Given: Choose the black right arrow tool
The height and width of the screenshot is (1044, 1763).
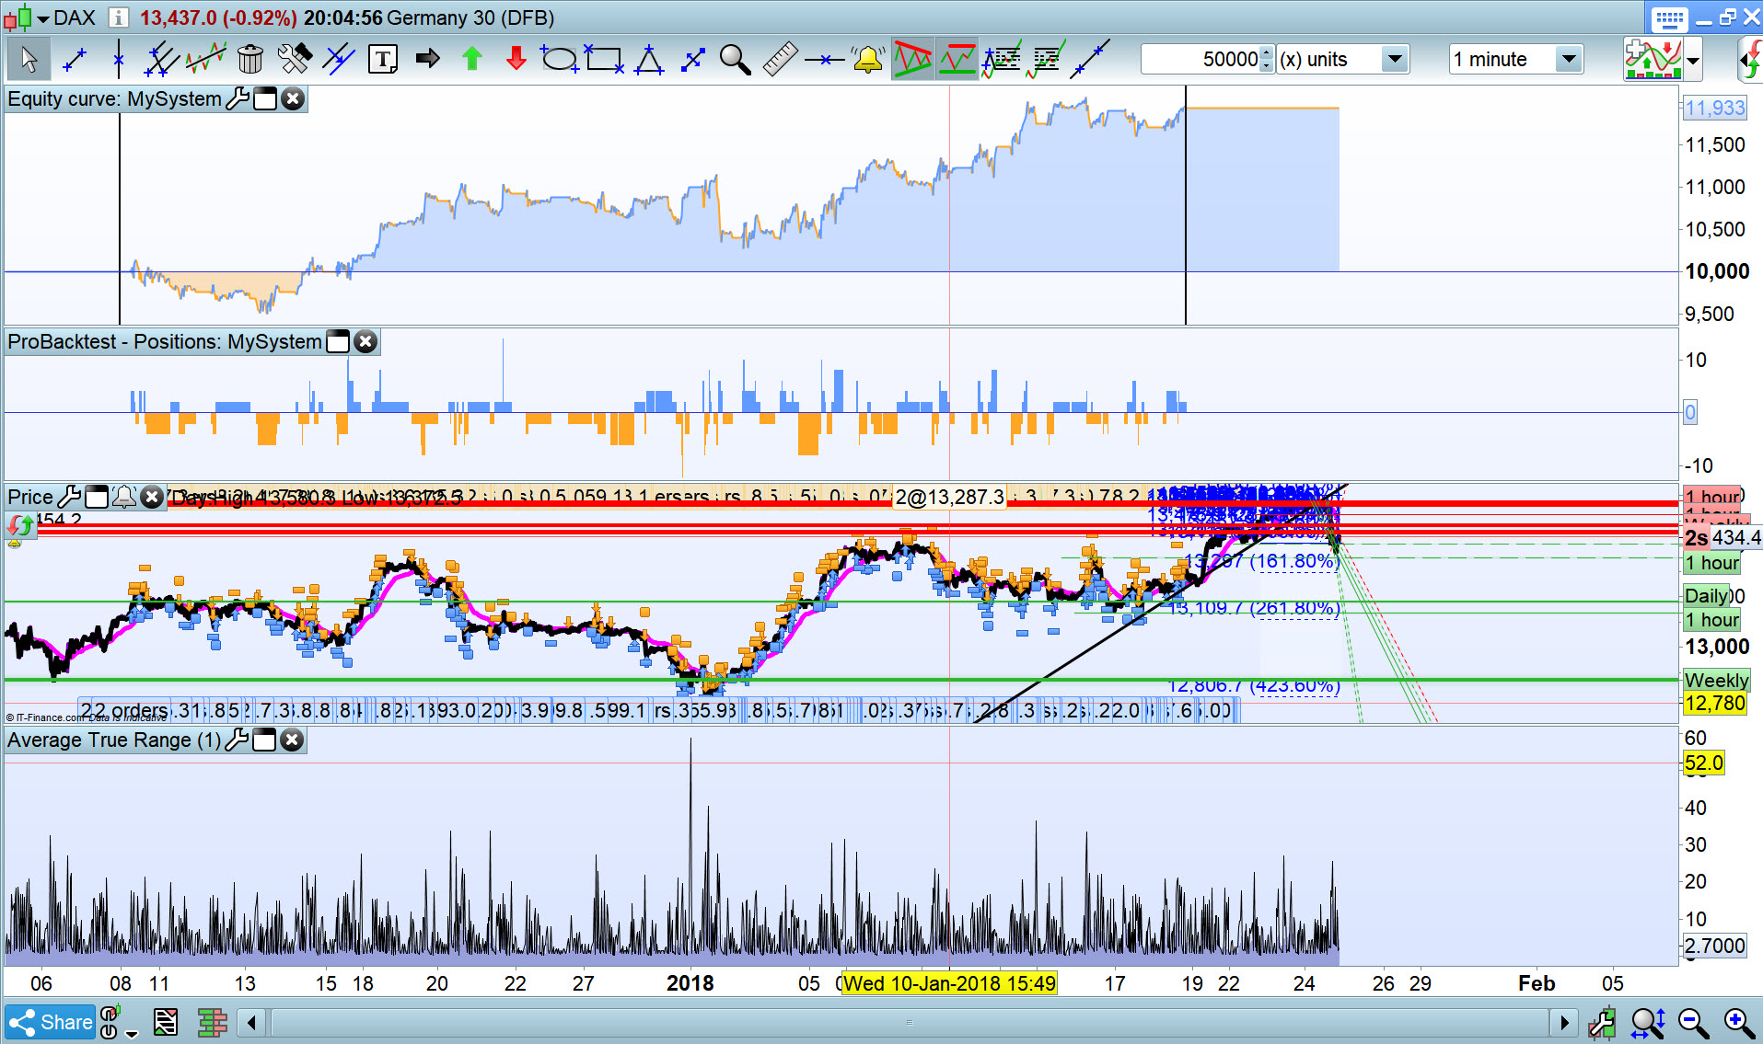Looking at the screenshot, I should point(427,60).
